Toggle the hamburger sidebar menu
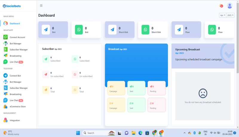This screenshot has width=239, height=137. click(41, 6)
